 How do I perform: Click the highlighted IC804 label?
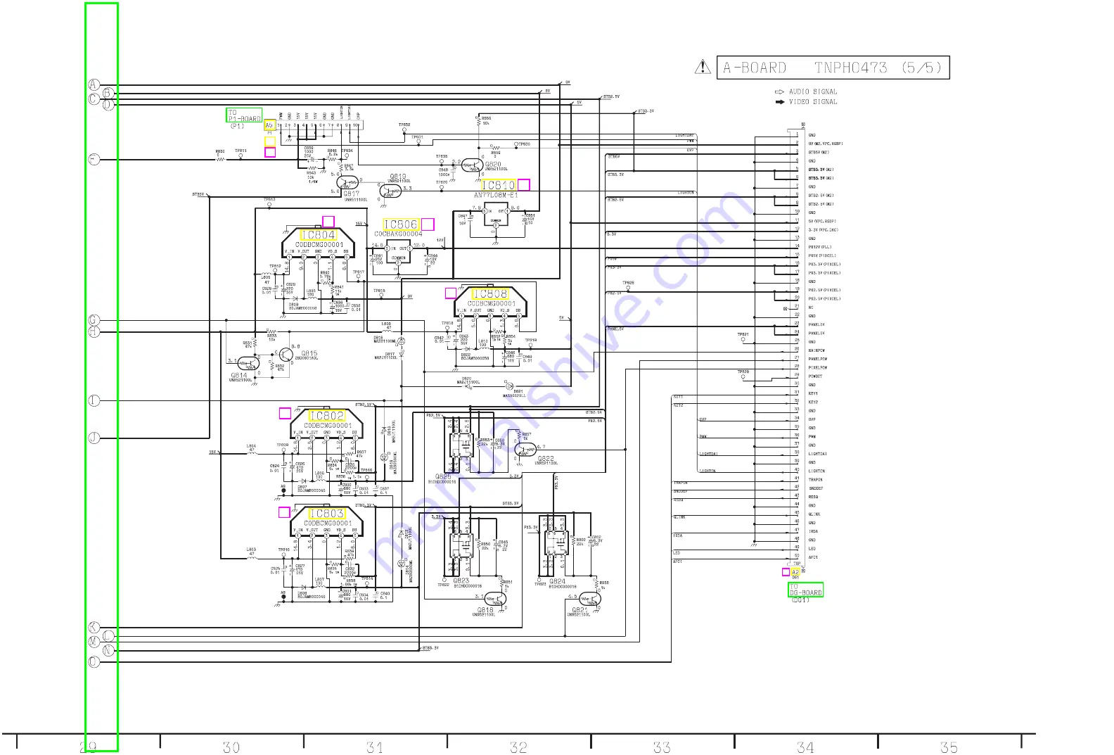coord(319,235)
